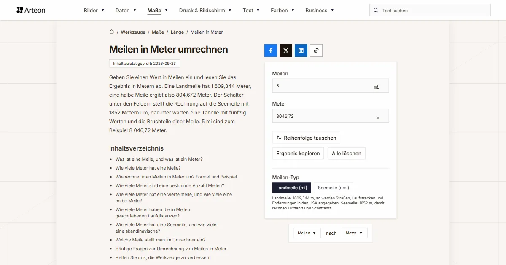Open the Daten menu
Viewport: 506px width, 265px height.
[x=126, y=11]
